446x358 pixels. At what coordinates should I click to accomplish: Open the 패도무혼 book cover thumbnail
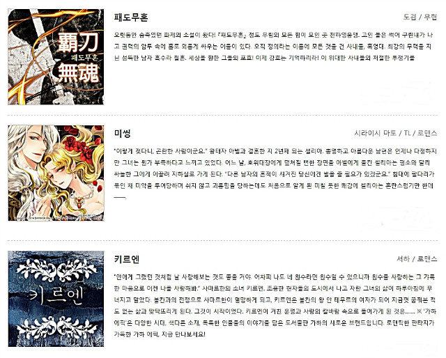(x=56, y=57)
